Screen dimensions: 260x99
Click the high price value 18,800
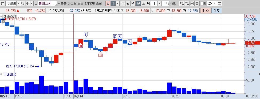[176, 11]
